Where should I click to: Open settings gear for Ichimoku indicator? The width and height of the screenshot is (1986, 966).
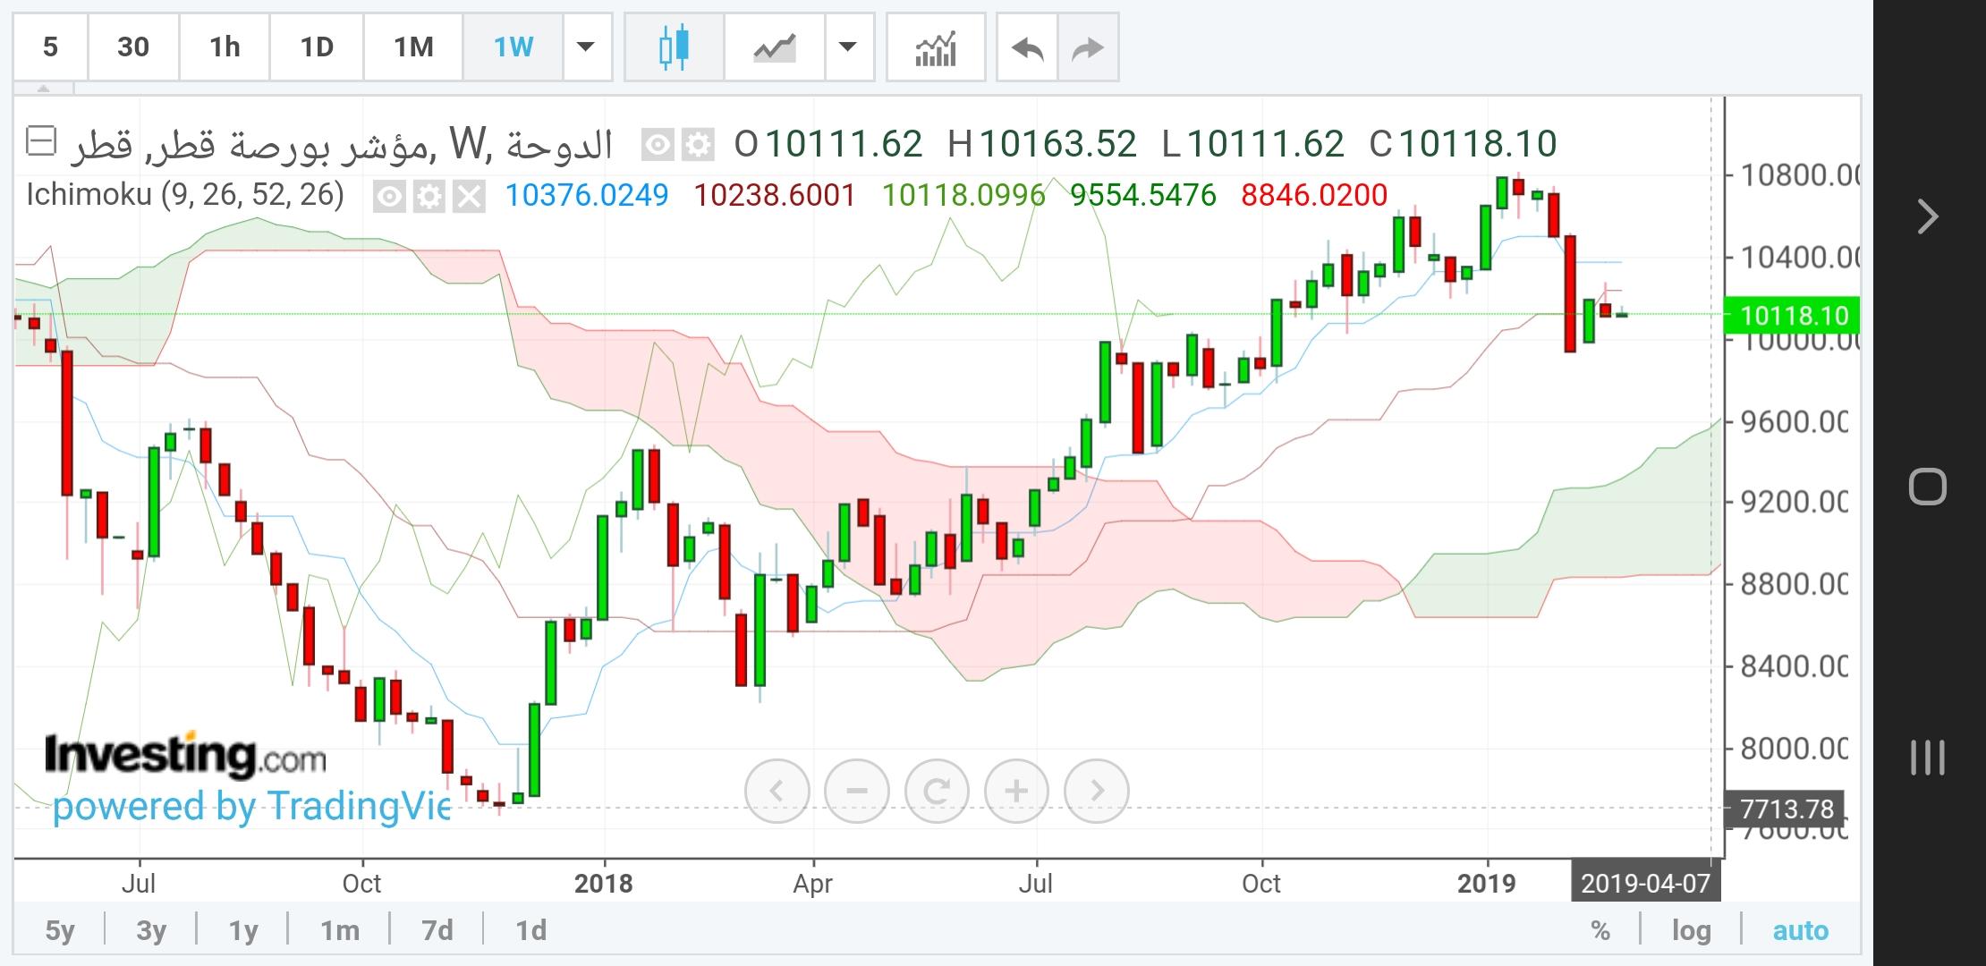429,196
